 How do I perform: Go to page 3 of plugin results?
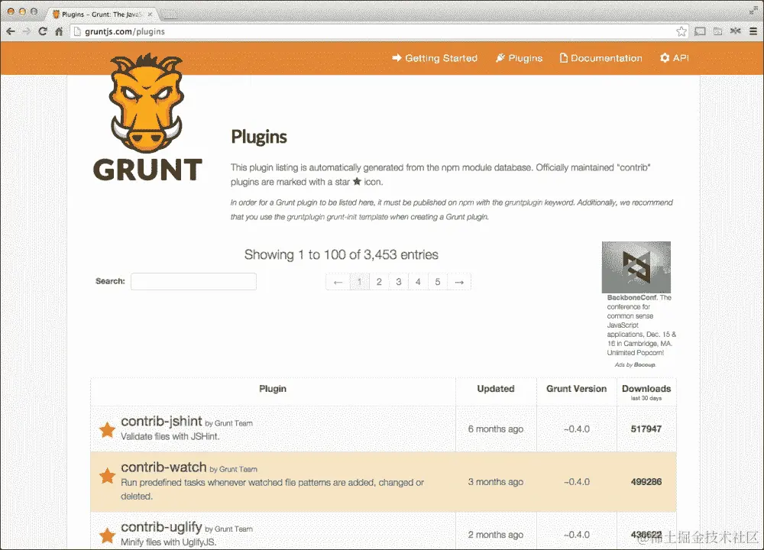[399, 282]
